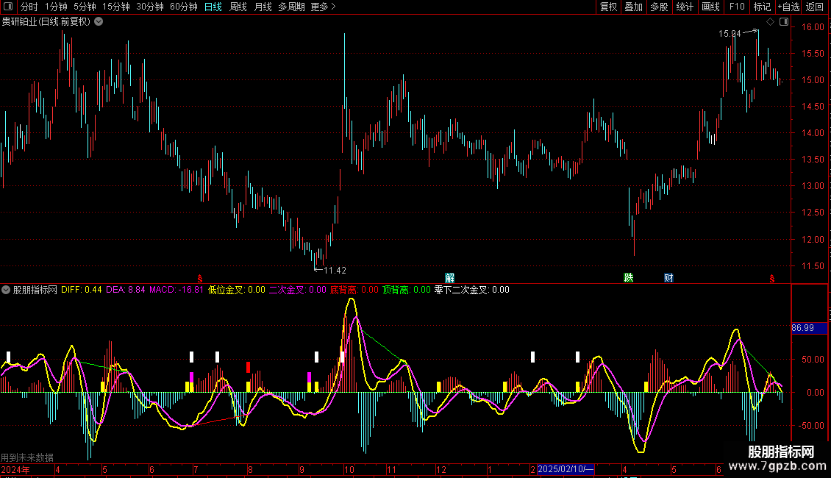The width and height of the screenshot is (831, 478).
Task: Add stock via +自选
Action: pyautogui.click(x=788, y=7)
